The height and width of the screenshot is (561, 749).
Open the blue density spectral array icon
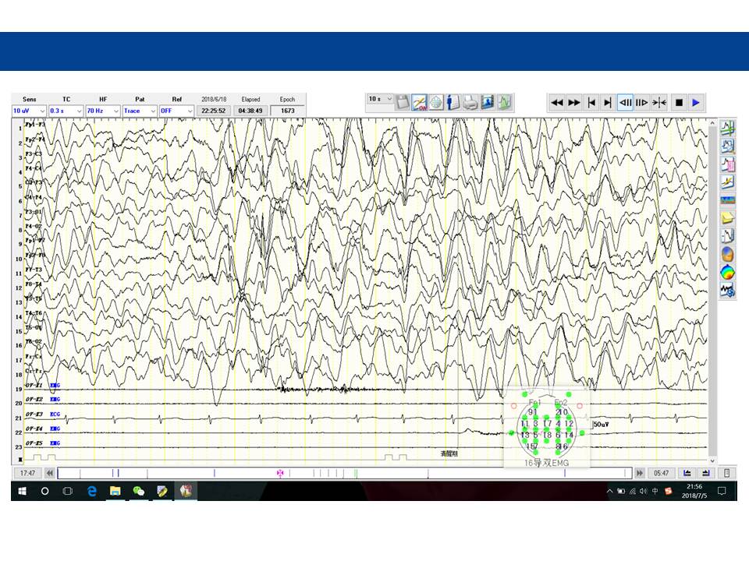pyautogui.click(x=727, y=200)
